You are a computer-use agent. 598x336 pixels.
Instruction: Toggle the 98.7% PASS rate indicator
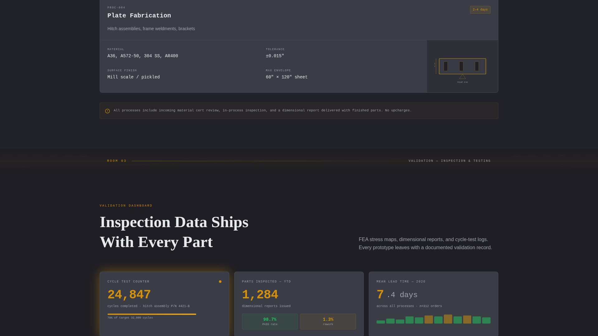tap(270, 321)
